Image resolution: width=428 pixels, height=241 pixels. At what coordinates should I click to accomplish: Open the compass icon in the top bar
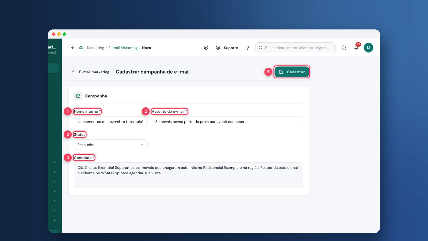pyautogui.click(x=206, y=48)
